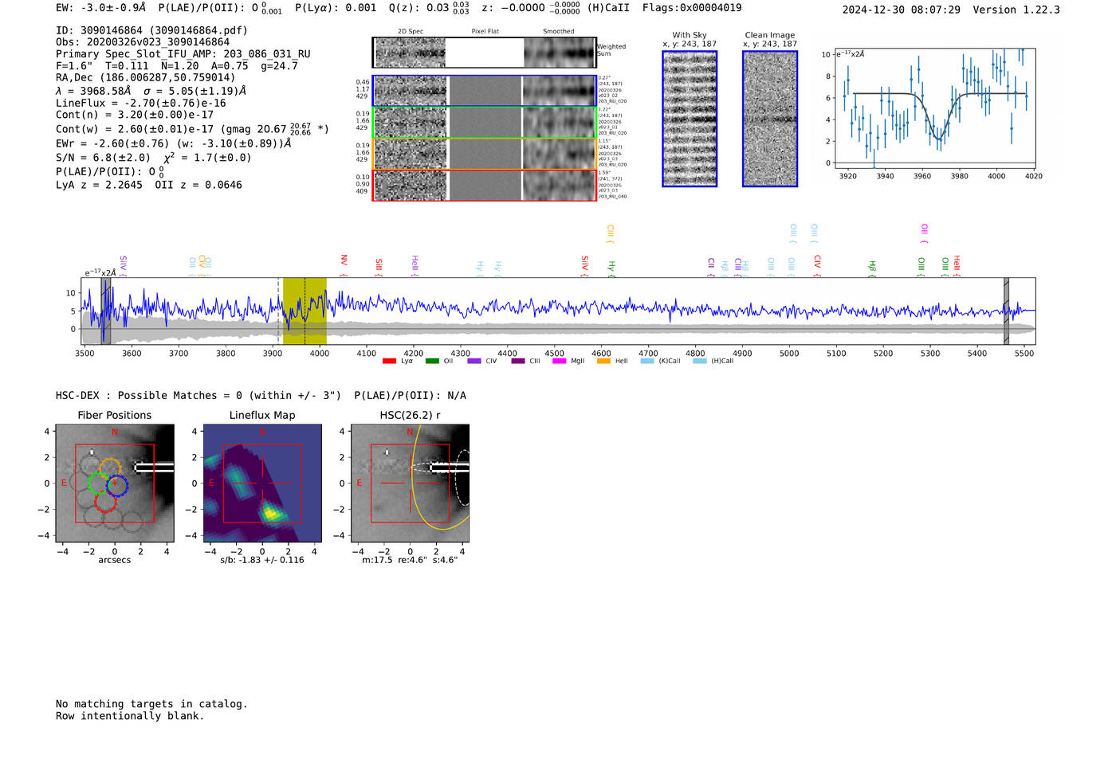Open the With Sky image thumbnail
The image size is (1116, 759).
(690, 119)
